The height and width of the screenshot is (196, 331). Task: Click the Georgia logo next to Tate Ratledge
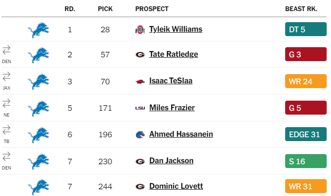click(x=140, y=55)
